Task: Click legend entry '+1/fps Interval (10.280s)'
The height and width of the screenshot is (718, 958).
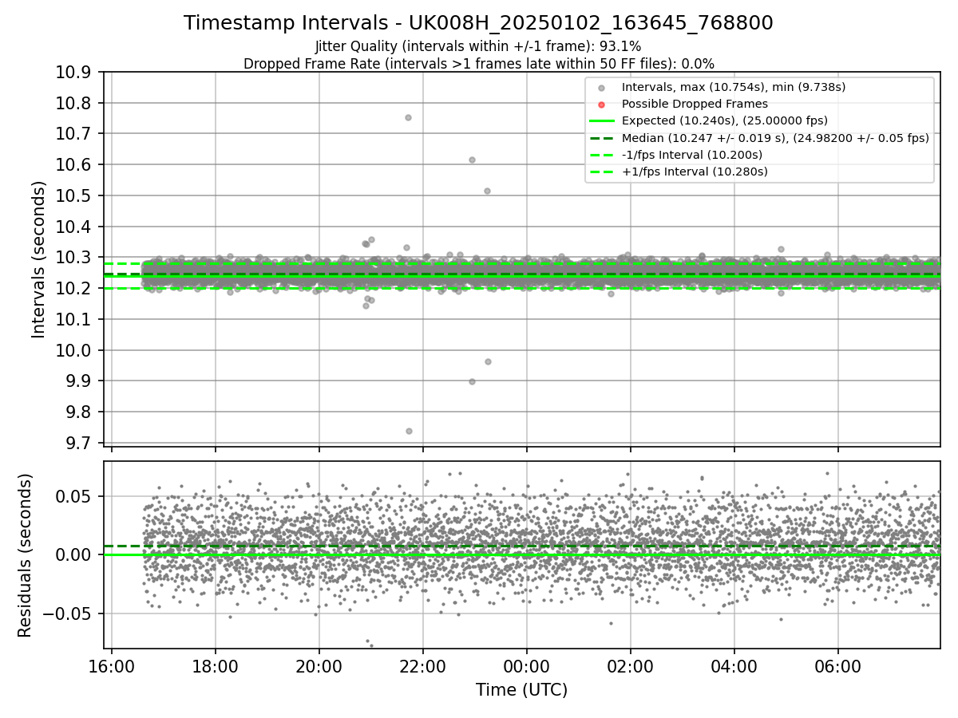Action: [x=694, y=172]
